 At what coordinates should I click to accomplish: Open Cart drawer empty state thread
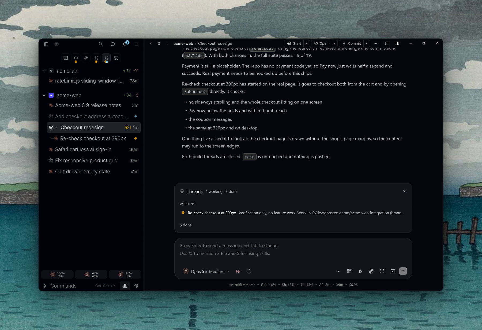pos(93,171)
